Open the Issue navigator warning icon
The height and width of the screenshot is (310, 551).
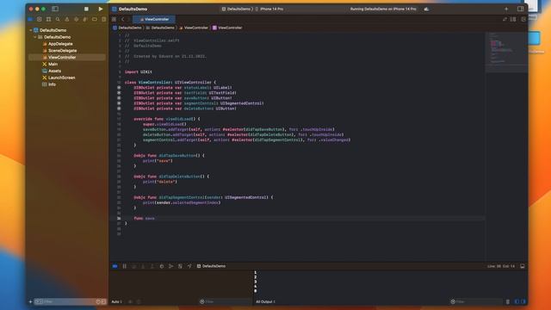pos(67,19)
